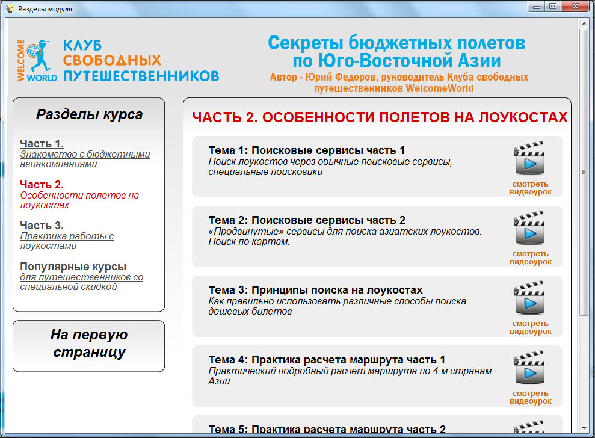Image resolution: width=595 pixels, height=438 pixels.
Task: Click title 'Тема 2: Поисковые сервисы часть 2'
Action: (x=307, y=220)
